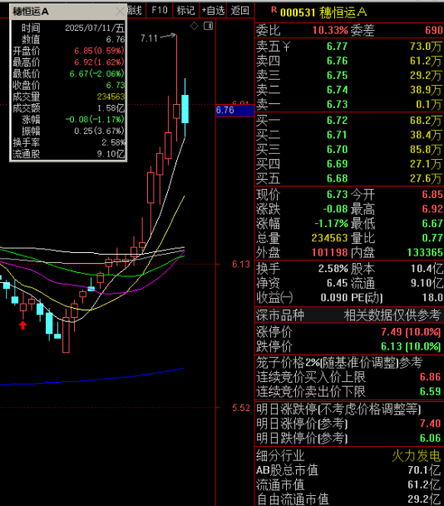Click the 卖四 ask price 6.76
The height and width of the screenshot is (506, 444).
(x=337, y=61)
